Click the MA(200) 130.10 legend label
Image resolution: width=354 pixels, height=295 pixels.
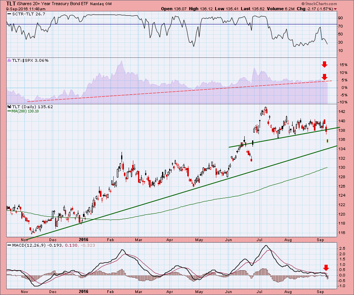pyautogui.click(x=25, y=111)
